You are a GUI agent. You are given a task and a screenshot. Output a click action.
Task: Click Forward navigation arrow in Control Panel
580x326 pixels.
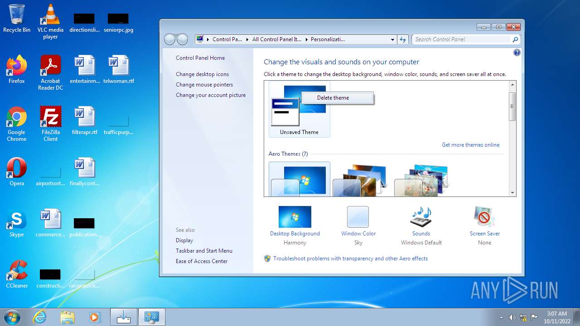click(x=182, y=39)
